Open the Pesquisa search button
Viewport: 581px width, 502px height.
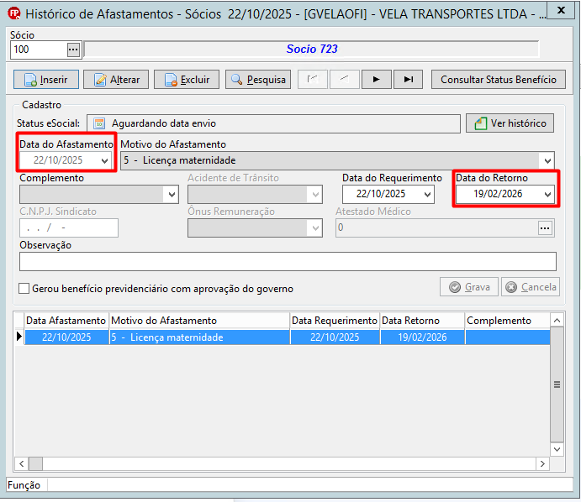[x=258, y=80]
